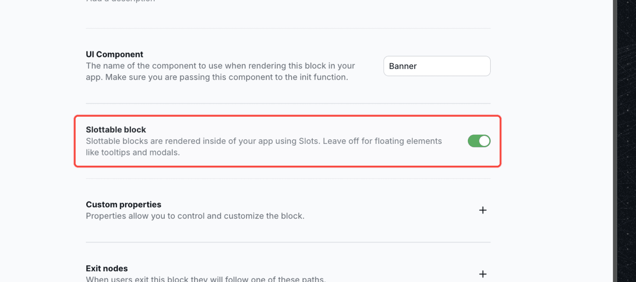Click the gray window edge strip at right
The height and width of the screenshot is (282, 636).
coord(615,141)
